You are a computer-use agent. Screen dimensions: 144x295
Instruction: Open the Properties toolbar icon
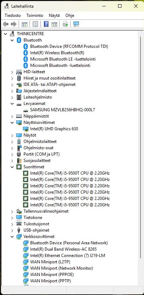(x=35, y=24)
